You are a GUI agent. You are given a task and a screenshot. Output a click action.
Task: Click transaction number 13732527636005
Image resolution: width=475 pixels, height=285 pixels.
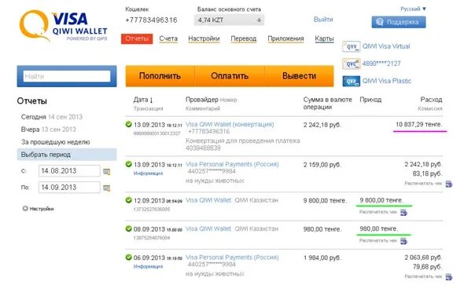(152, 210)
